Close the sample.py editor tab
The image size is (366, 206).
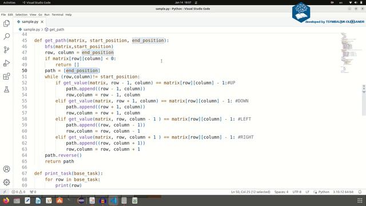pos(42,22)
